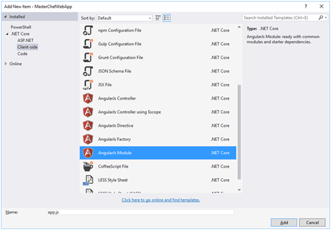331x230 pixels.
Task: Select the AngularJs Factory template name
Action: 114,139
